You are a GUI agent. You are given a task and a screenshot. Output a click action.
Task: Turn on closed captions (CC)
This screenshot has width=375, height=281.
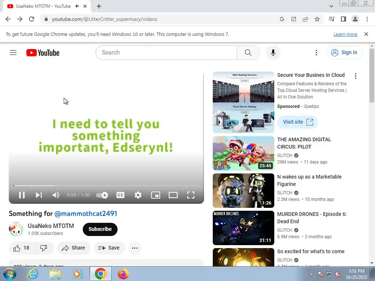click(x=120, y=195)
